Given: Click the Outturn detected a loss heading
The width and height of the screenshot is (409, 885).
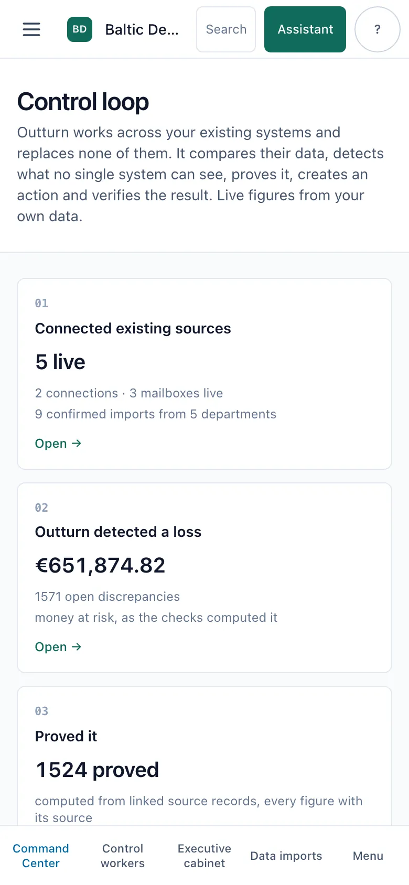Looking at the screenshot, I should [x=119, y=532].
